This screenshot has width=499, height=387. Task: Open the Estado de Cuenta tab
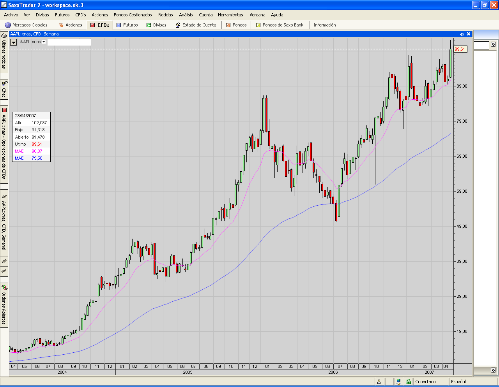tap(196, 25)
